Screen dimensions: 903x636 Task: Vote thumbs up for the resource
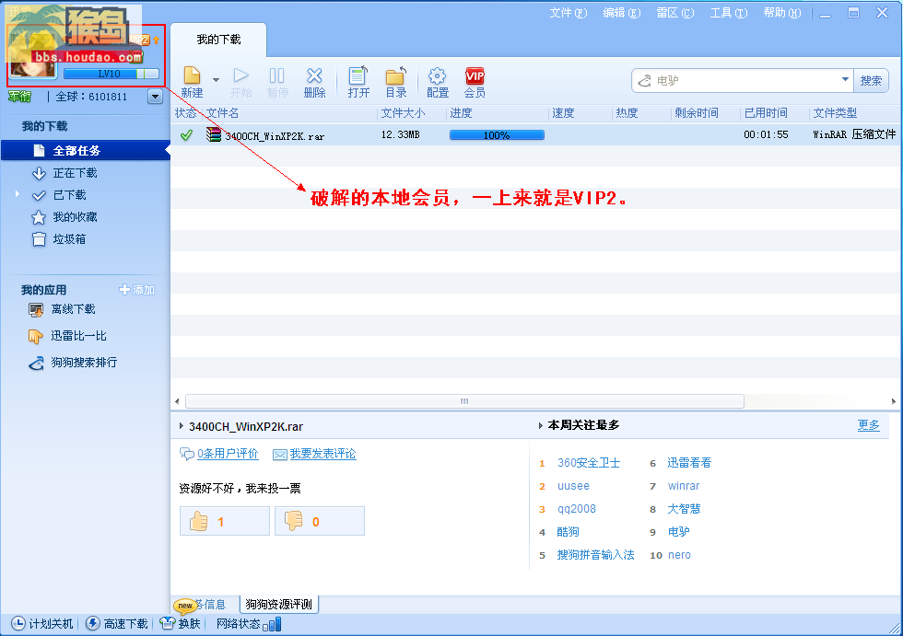pyautogui.click(x=225, y=521)
